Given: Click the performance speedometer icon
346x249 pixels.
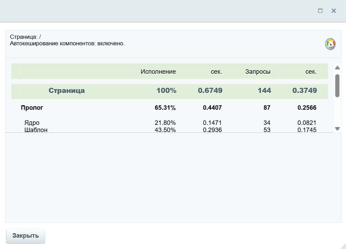Looking at the screenshot, I should 330,44.
